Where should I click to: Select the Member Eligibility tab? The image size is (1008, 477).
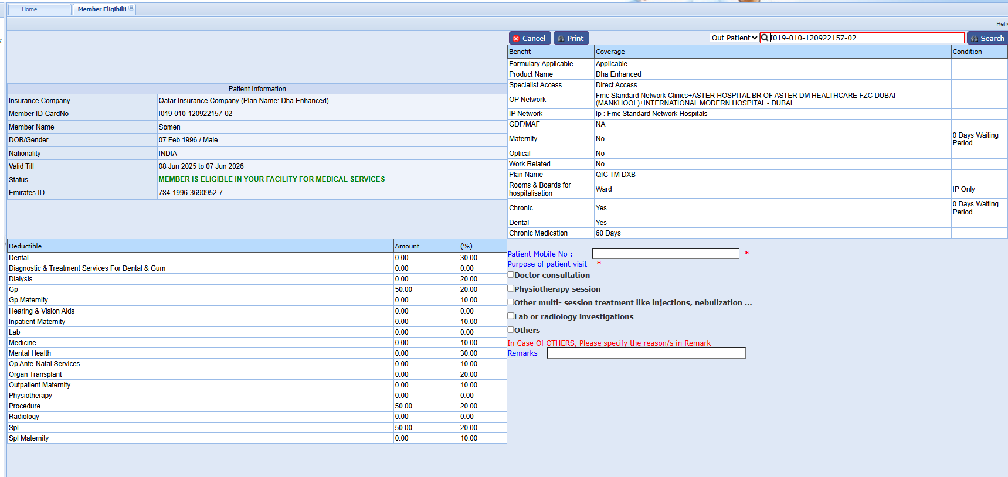(x=101, y=9)
